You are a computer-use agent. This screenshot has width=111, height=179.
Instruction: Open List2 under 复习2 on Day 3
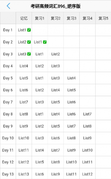coord(56,54)
